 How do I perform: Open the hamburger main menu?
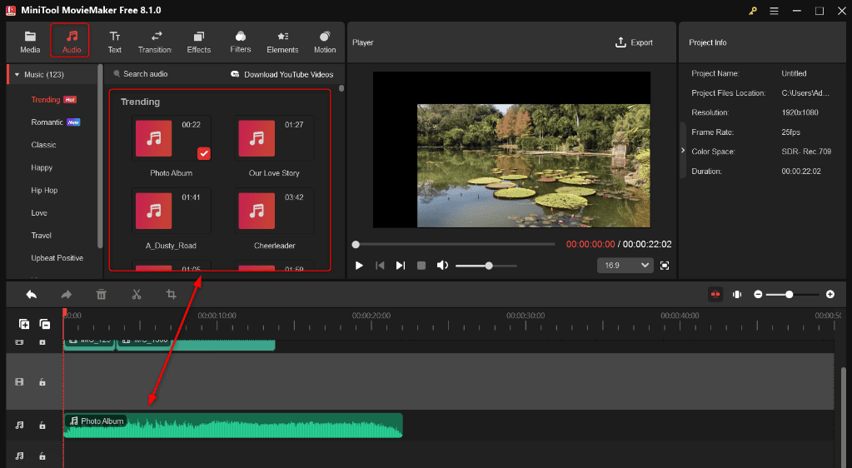(x=775, y=11)
